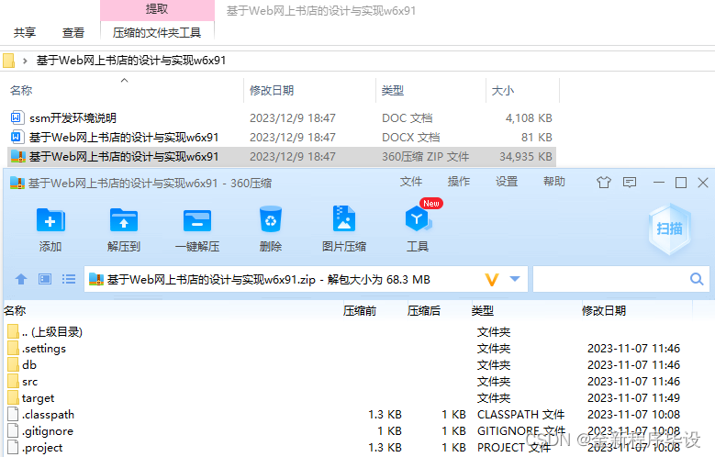
Task: Click the 一键解压 one-click extract icon
Action: [197, 221]
